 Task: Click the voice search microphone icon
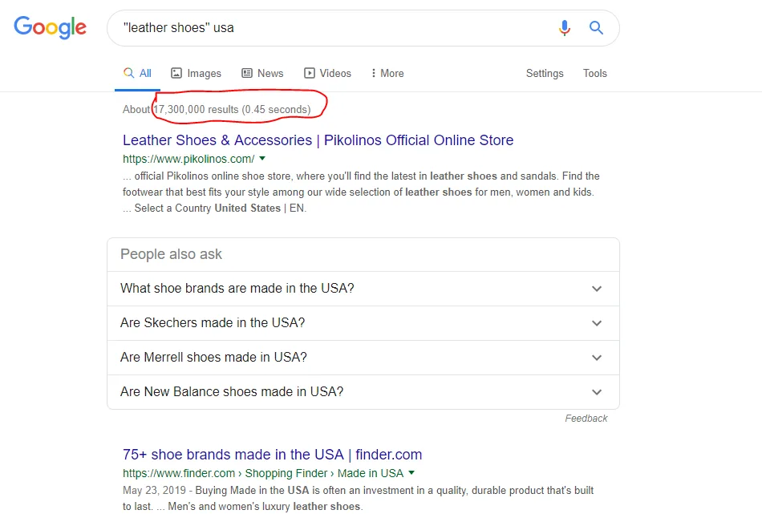click(564, 27)
